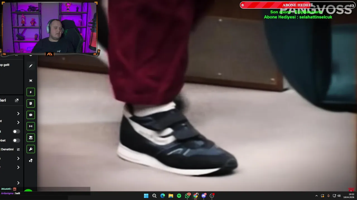Expand the second chevron row above toggles
This screenshot has height=200, width=357.
tap(18, 122)
